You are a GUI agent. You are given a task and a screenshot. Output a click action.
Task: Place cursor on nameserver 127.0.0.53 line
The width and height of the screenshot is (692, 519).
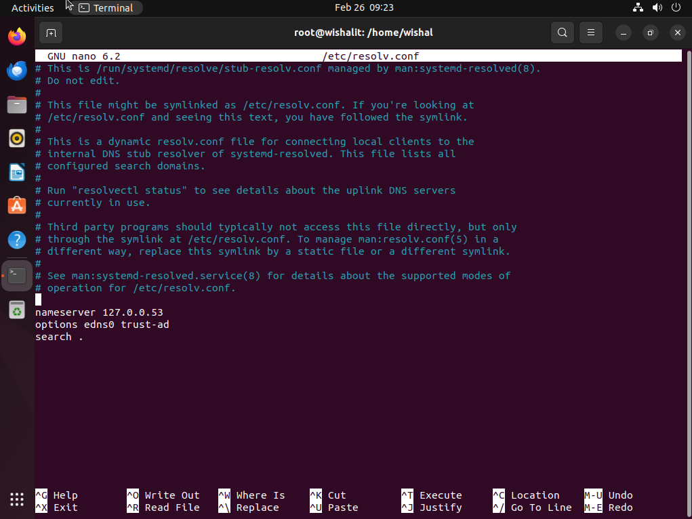99,312
